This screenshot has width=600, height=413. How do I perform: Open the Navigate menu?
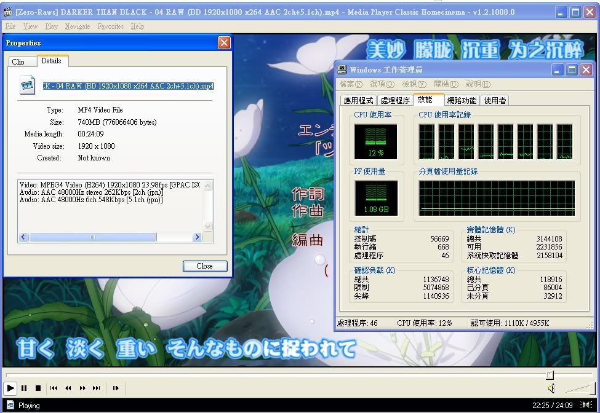tap(78, 26)
